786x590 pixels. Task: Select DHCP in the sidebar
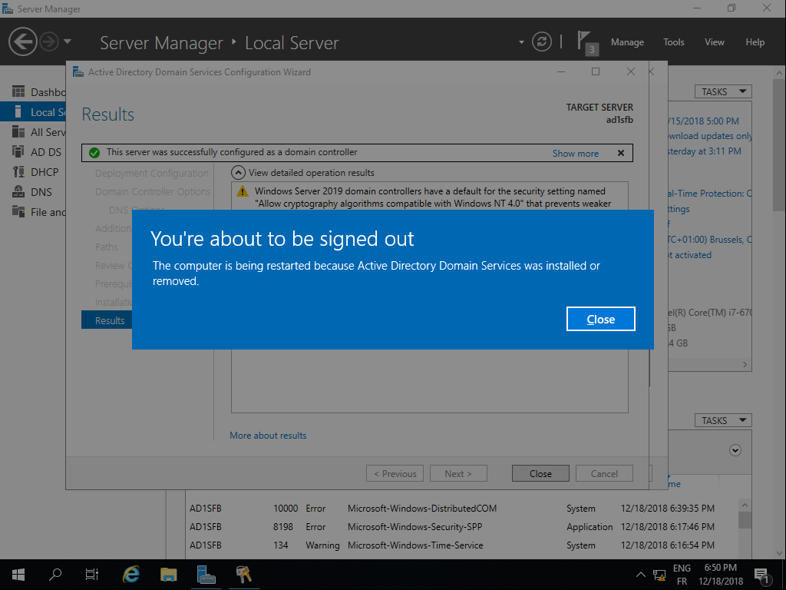point(45,172)
